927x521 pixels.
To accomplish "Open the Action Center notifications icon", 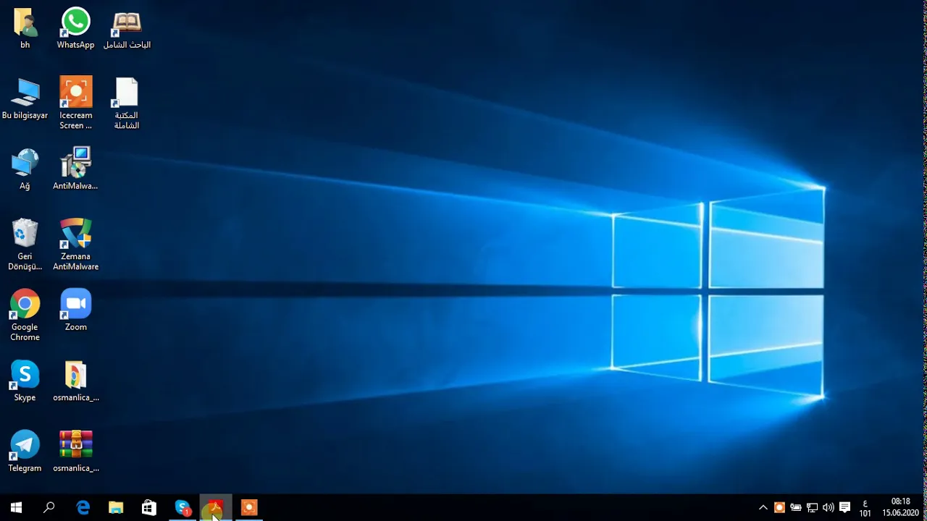I will click(x=844, y=507).
